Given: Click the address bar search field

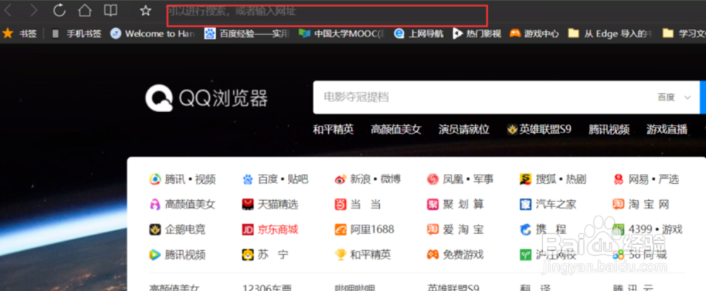Looking at the screenshot, I should point(327,16).
